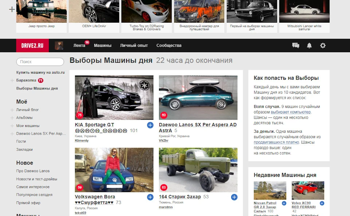The height and width of the screenshot is (216, 350).
Task: Click the plus beside the top car strip
Action: pyautogui.click(x=12, y=9)
